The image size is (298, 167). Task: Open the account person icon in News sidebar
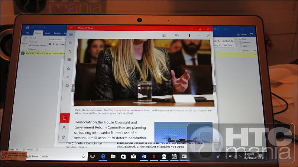64,127
